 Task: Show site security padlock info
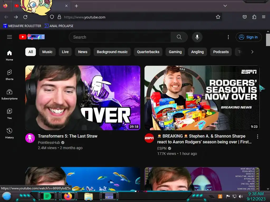coord(59,17)
